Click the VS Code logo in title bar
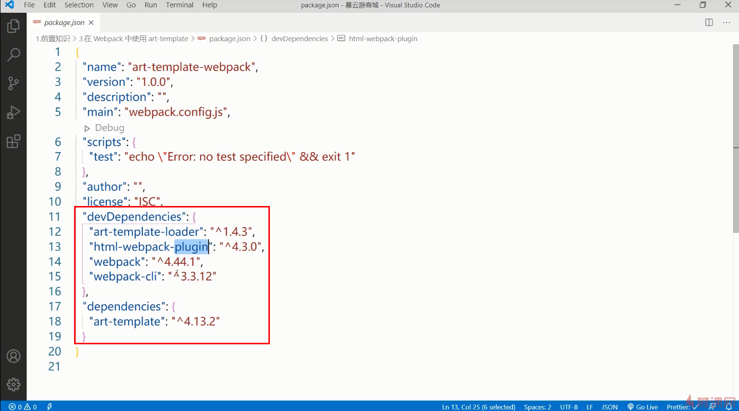The image size is (739, 411). (x=10, y=5)
